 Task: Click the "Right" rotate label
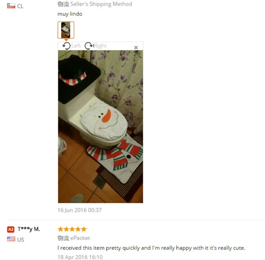coord(100,46)
